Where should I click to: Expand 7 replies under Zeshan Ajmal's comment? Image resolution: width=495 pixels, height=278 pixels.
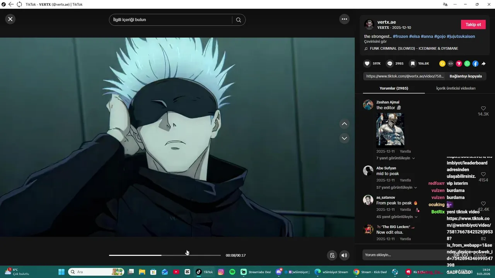pos(396,158)
